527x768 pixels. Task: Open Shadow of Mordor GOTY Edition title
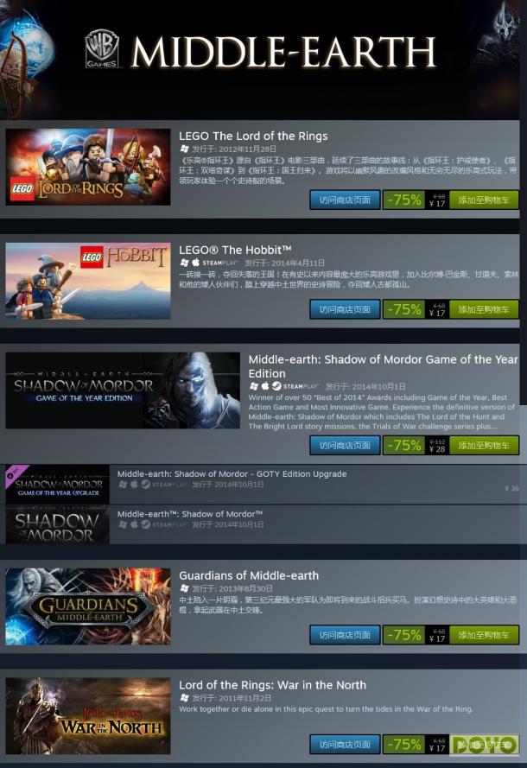(383, 366)
